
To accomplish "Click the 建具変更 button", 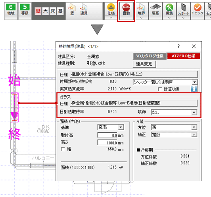I will pyautogui.click(x=144, y=64).
